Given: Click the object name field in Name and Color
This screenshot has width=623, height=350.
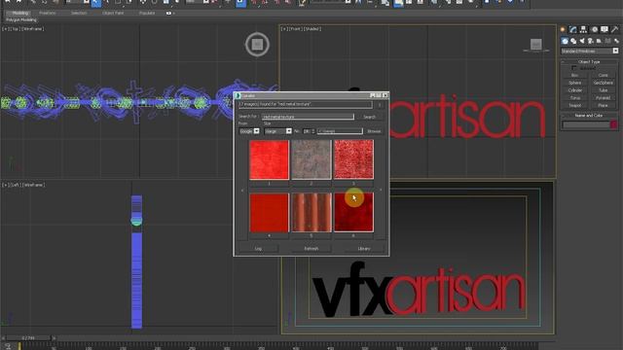Looking at the screenshot, I should click(x=586, y=124).
